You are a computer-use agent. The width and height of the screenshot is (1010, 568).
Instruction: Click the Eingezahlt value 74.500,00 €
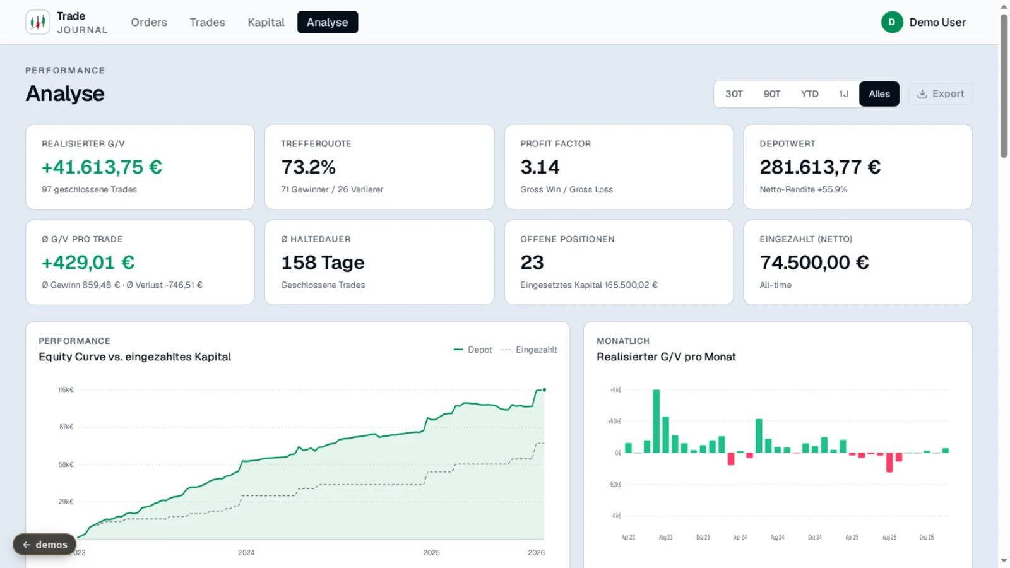814,263
